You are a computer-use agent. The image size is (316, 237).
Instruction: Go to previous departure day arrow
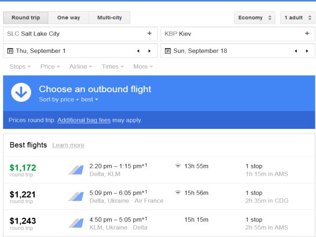point(138,51)
